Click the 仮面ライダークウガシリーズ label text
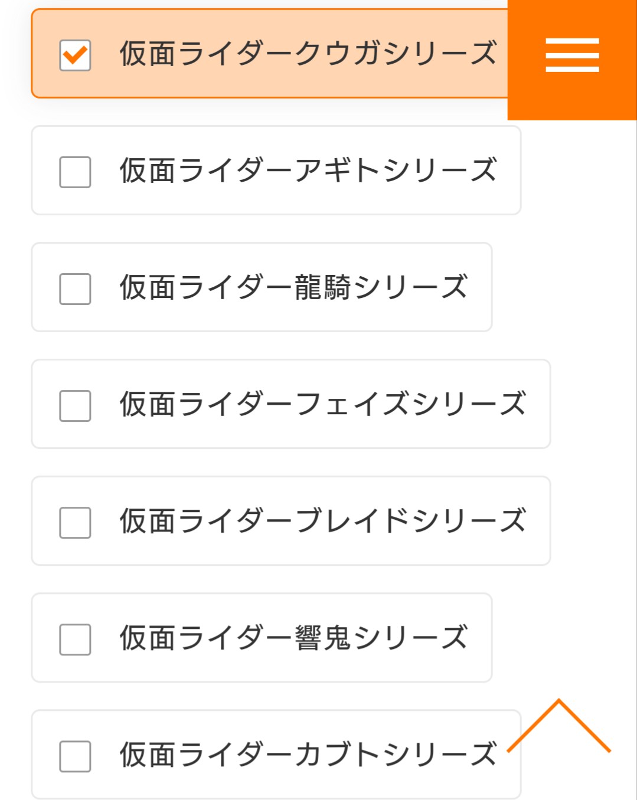Image resolution: width=637 pixels, height=800 pixels. click(x=307, y=54)
